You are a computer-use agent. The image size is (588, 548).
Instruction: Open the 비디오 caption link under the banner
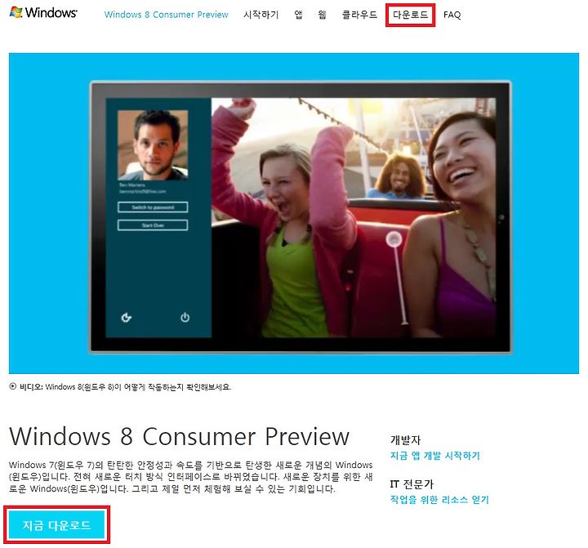(120, 387)
